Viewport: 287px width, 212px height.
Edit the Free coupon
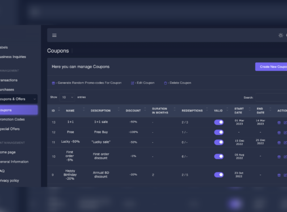285,133
